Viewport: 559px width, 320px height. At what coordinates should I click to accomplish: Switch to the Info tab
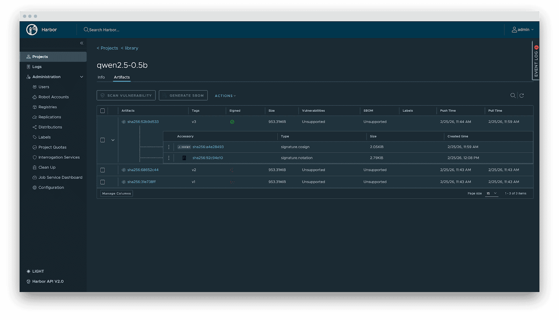101,77
